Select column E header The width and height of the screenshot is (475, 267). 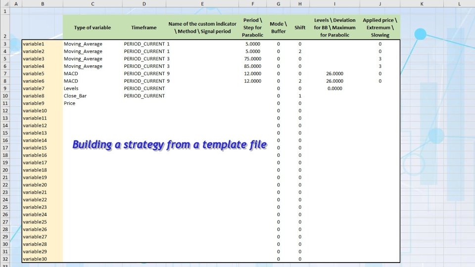pyautogui.click(x=202, y=4)
